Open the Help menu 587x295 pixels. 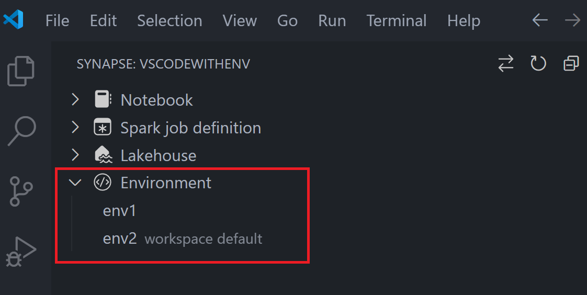464,21
